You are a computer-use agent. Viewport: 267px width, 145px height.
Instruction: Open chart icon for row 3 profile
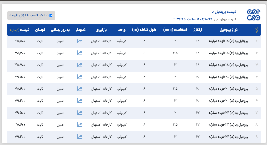click(x=79, y=65)
